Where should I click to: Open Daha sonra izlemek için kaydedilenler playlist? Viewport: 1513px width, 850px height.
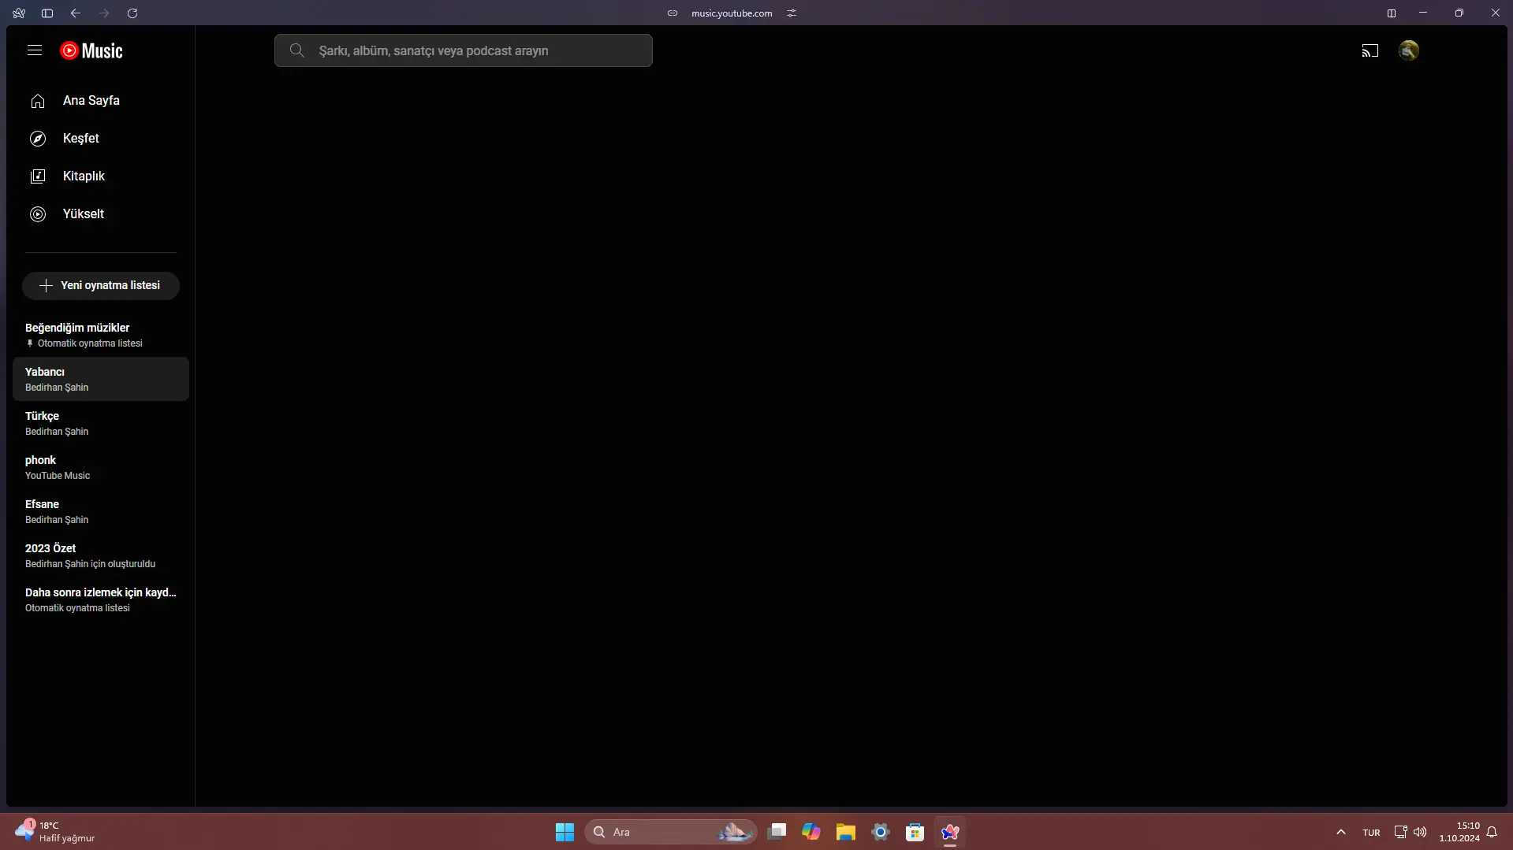click(x=101, y=599)
